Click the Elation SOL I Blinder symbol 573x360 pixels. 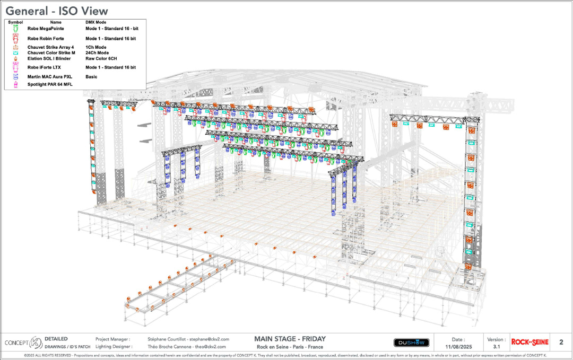[15, 59]
